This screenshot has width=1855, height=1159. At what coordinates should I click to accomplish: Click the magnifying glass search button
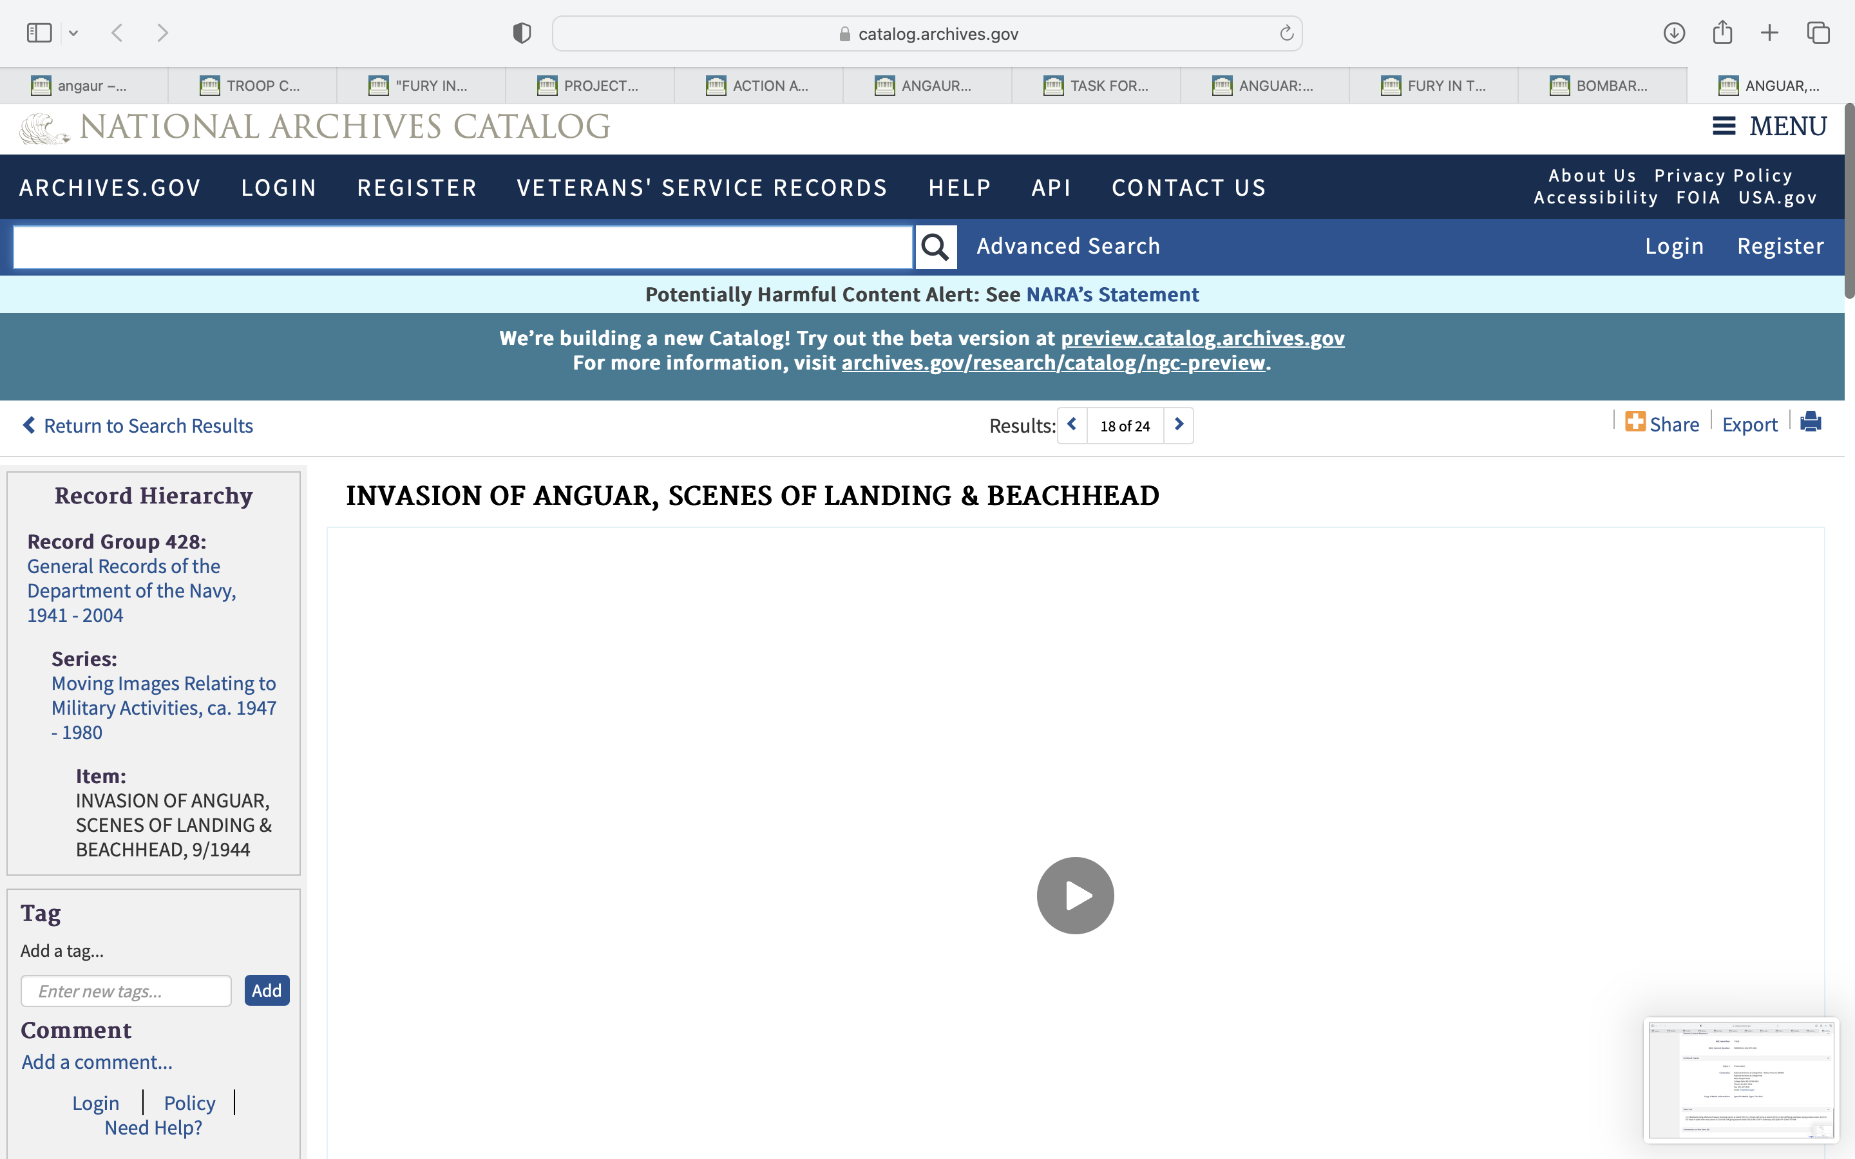[935, 247]
